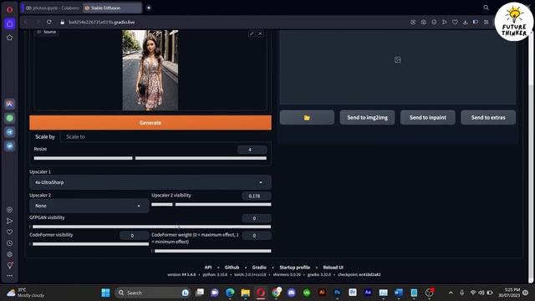This screenshot has width=535, height=301.
Task: Click the browser tab search magnifier
Action: 486,8
